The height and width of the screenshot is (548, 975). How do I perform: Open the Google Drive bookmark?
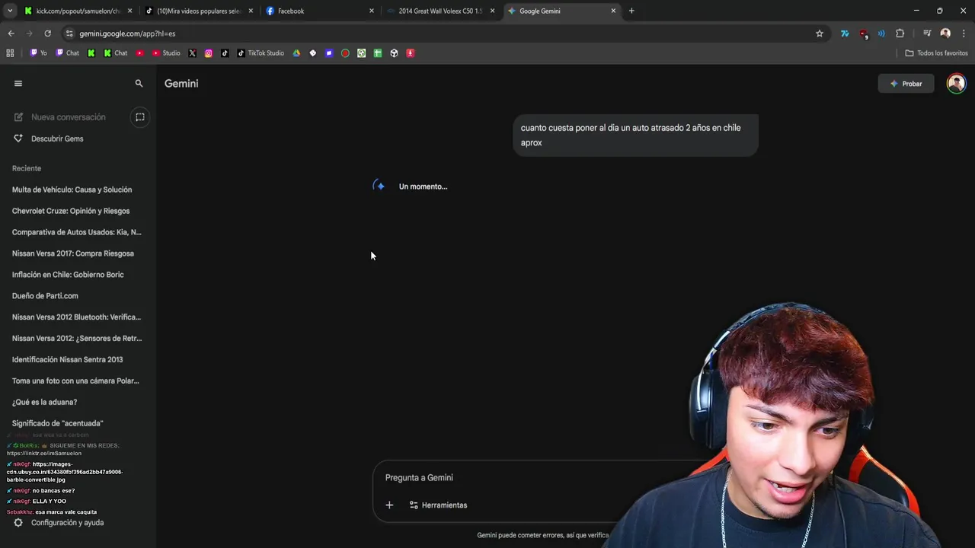click(296, 53)
